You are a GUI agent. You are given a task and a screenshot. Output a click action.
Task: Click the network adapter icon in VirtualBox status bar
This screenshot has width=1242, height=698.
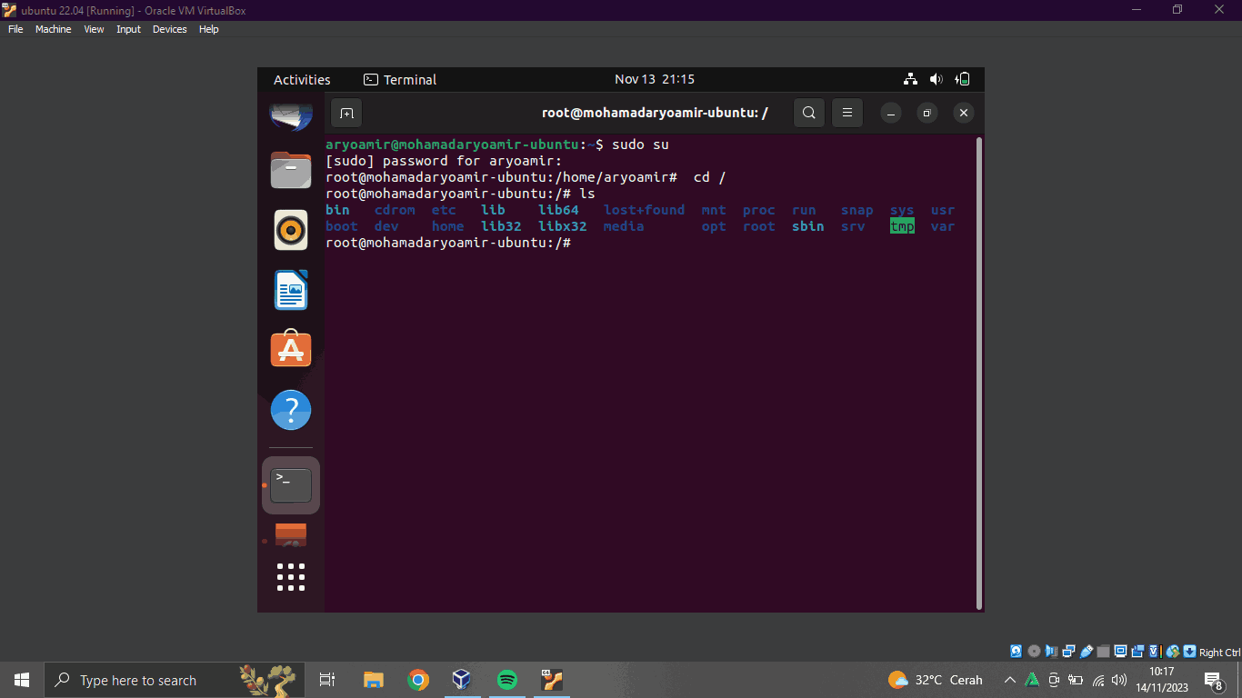(1068, 652)
